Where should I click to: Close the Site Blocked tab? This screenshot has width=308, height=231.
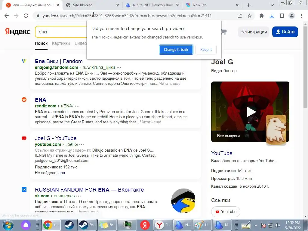[x=118, y=5]
